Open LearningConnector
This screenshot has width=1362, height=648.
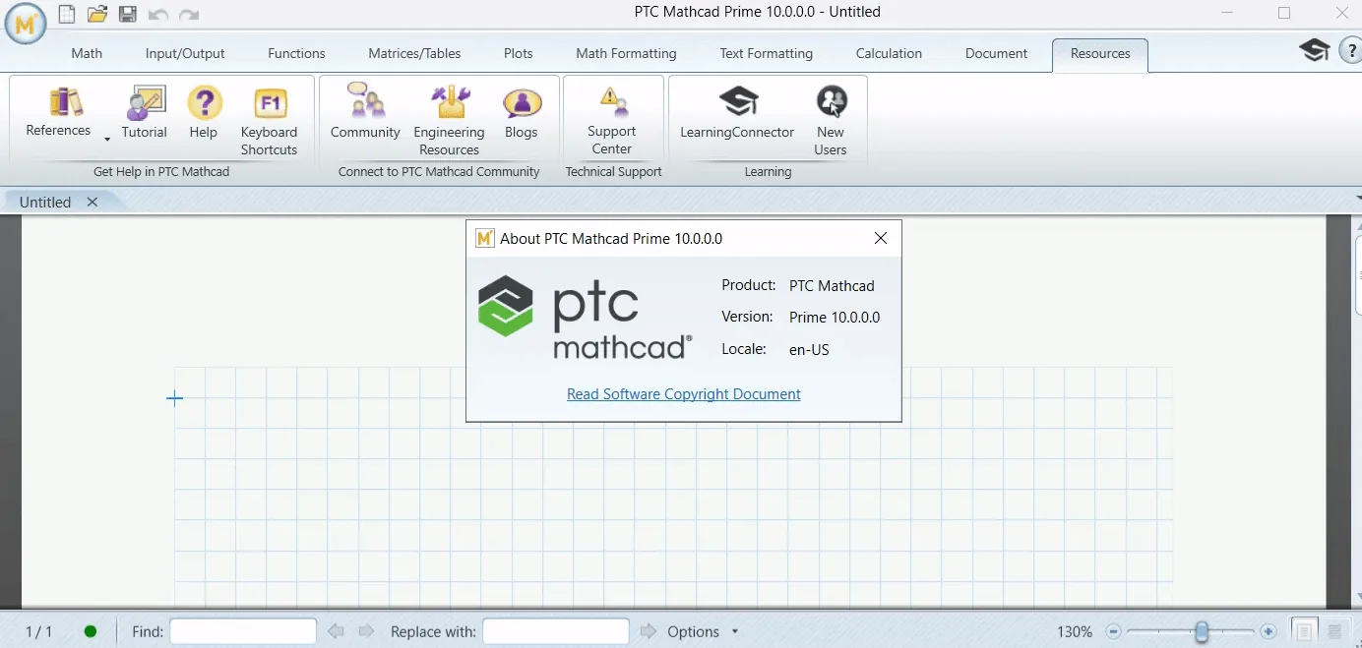point(737,111)
